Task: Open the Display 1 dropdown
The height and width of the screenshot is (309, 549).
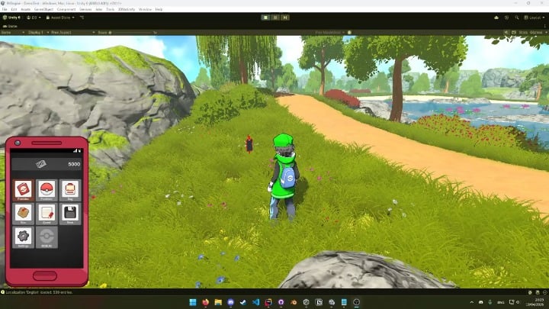Action: point(38,33)
